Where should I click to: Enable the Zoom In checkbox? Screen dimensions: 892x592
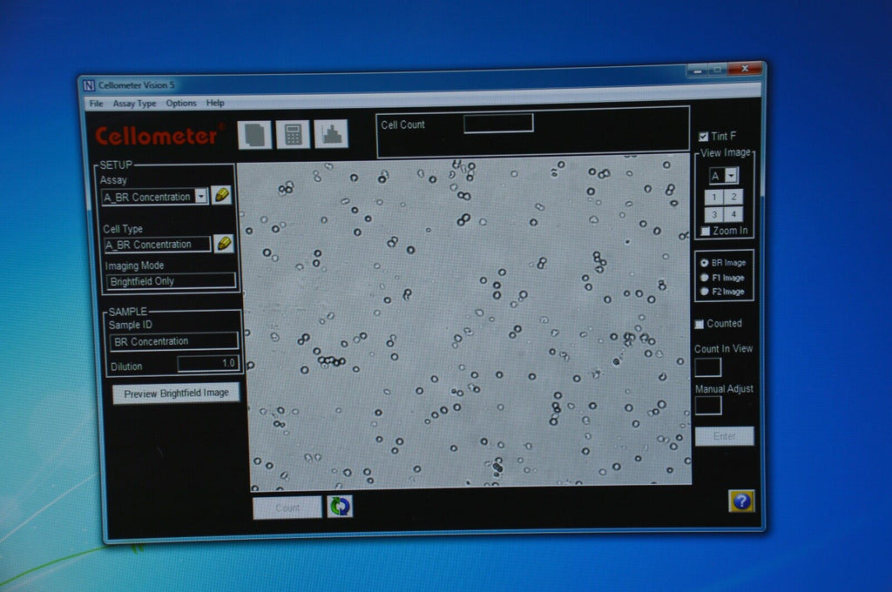coord(706,231)
